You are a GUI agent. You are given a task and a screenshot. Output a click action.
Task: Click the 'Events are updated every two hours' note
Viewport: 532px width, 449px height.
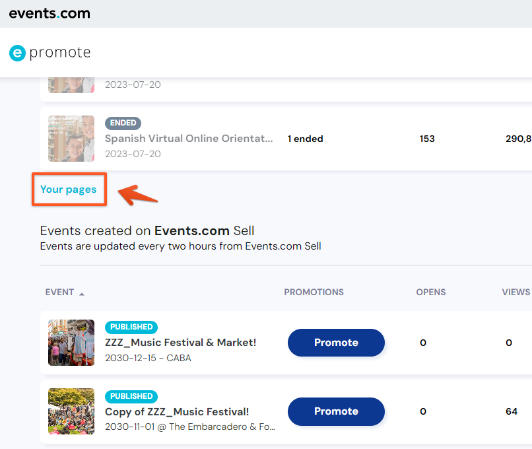pos(180,246)
